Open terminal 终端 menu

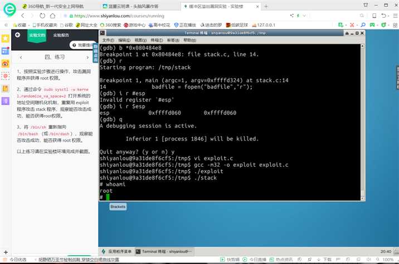pyautogui.click(x=157, y=40)
